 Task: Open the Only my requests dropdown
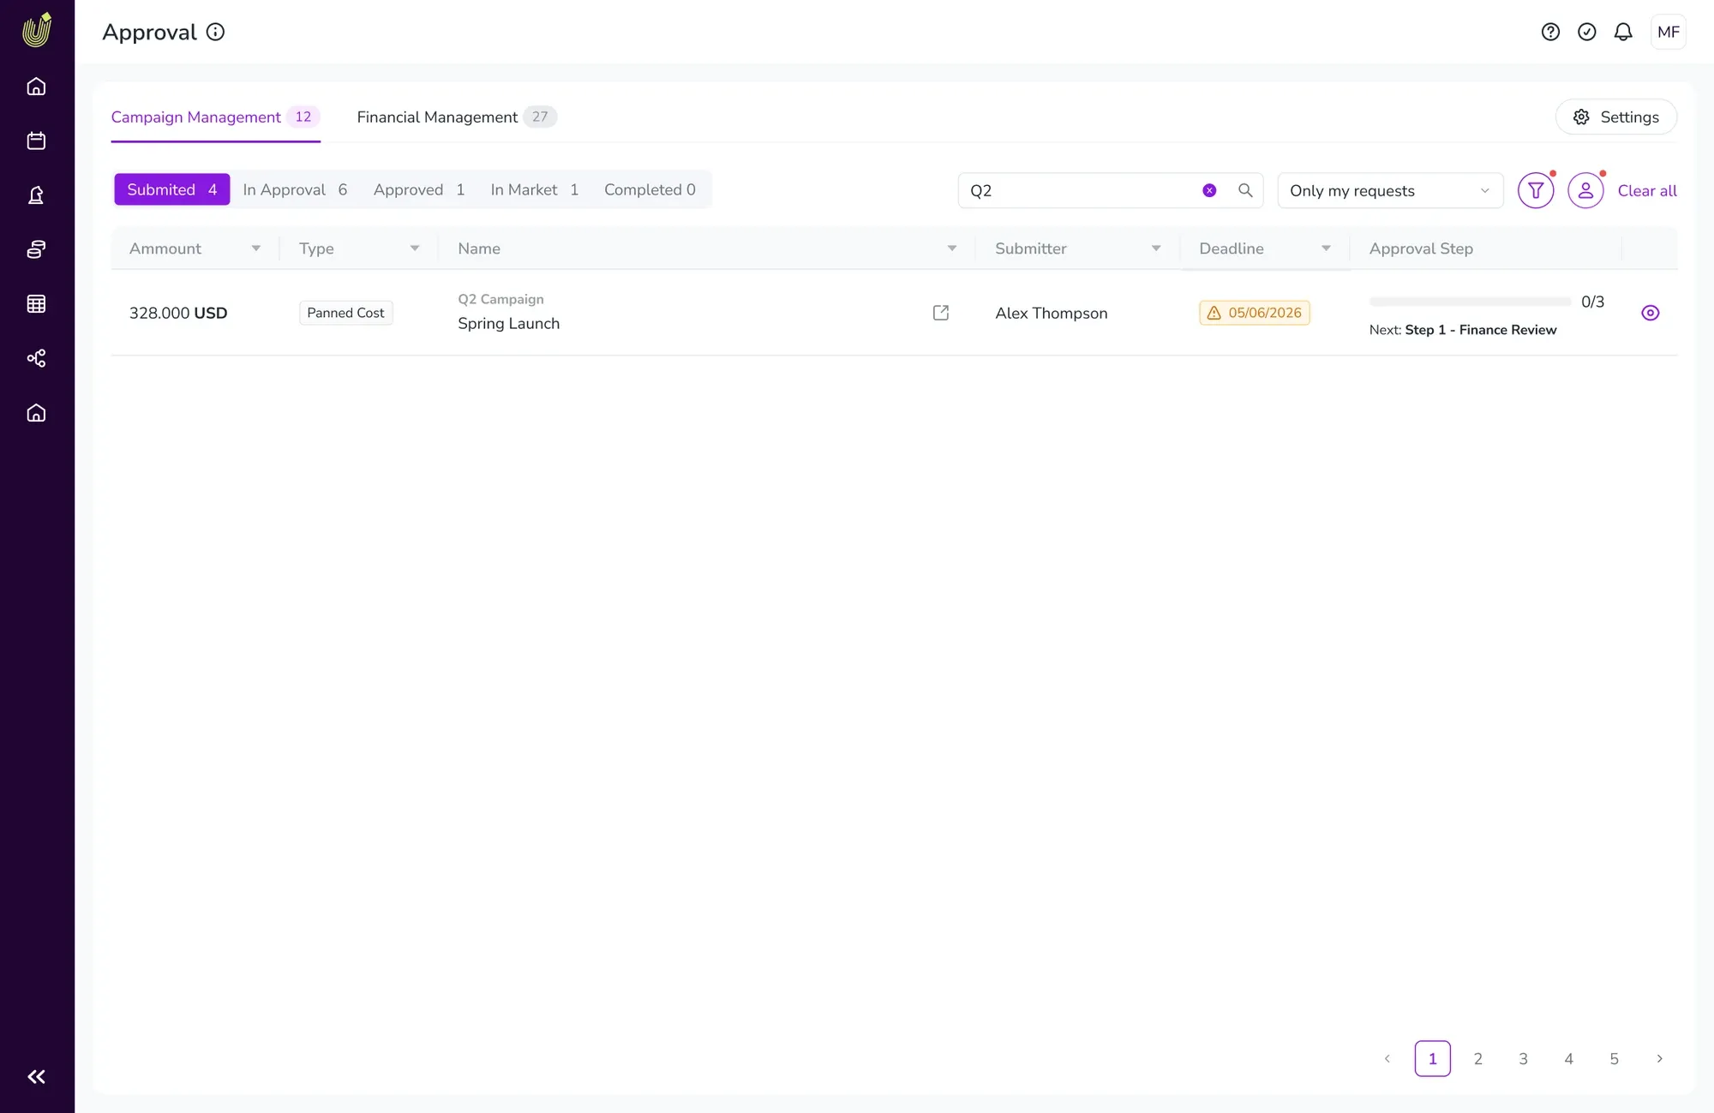click(x=1390, y=190)
